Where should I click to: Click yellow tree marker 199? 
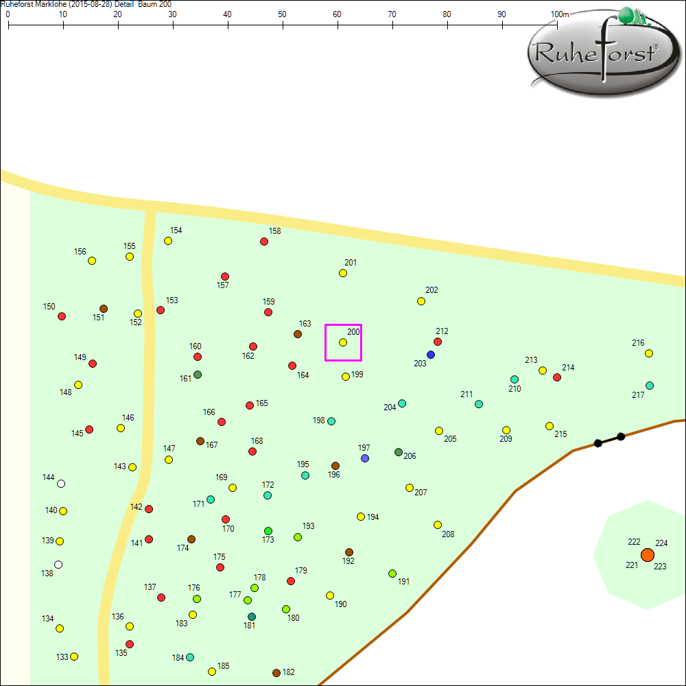click(x=346, y=377)
